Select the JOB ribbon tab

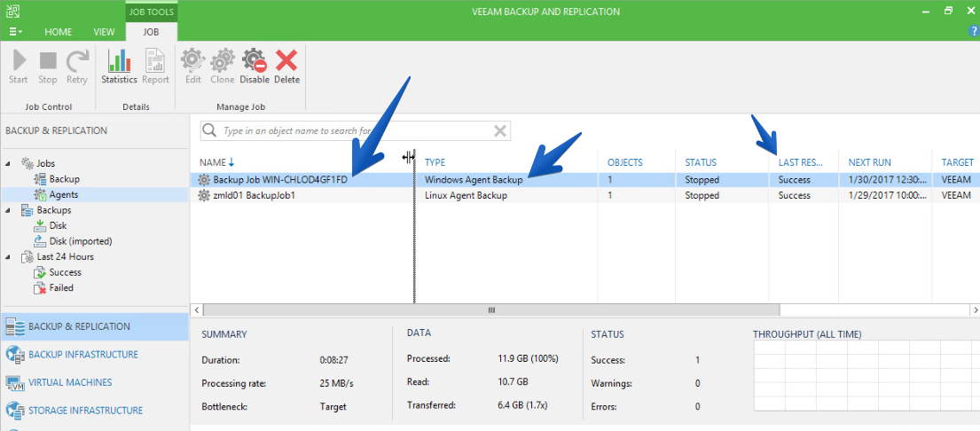point(151,32)
